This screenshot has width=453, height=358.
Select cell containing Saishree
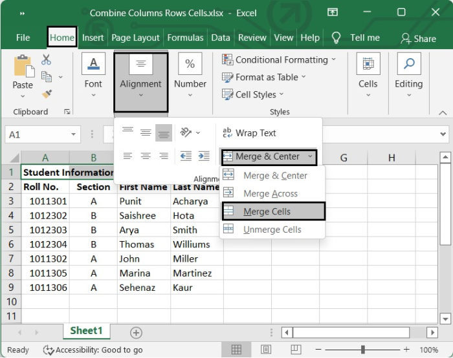144,216
